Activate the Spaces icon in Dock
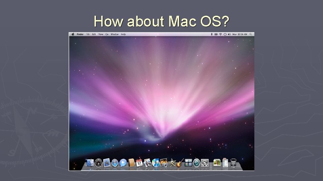323x181 pixels. 188,163
